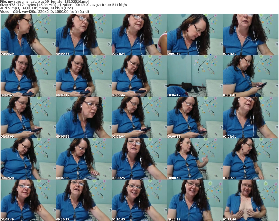279x221 pixels.
Task: Pick the thumbnail stamped 00:10:17
Action: pyautogui.click(x=84, y=200)
